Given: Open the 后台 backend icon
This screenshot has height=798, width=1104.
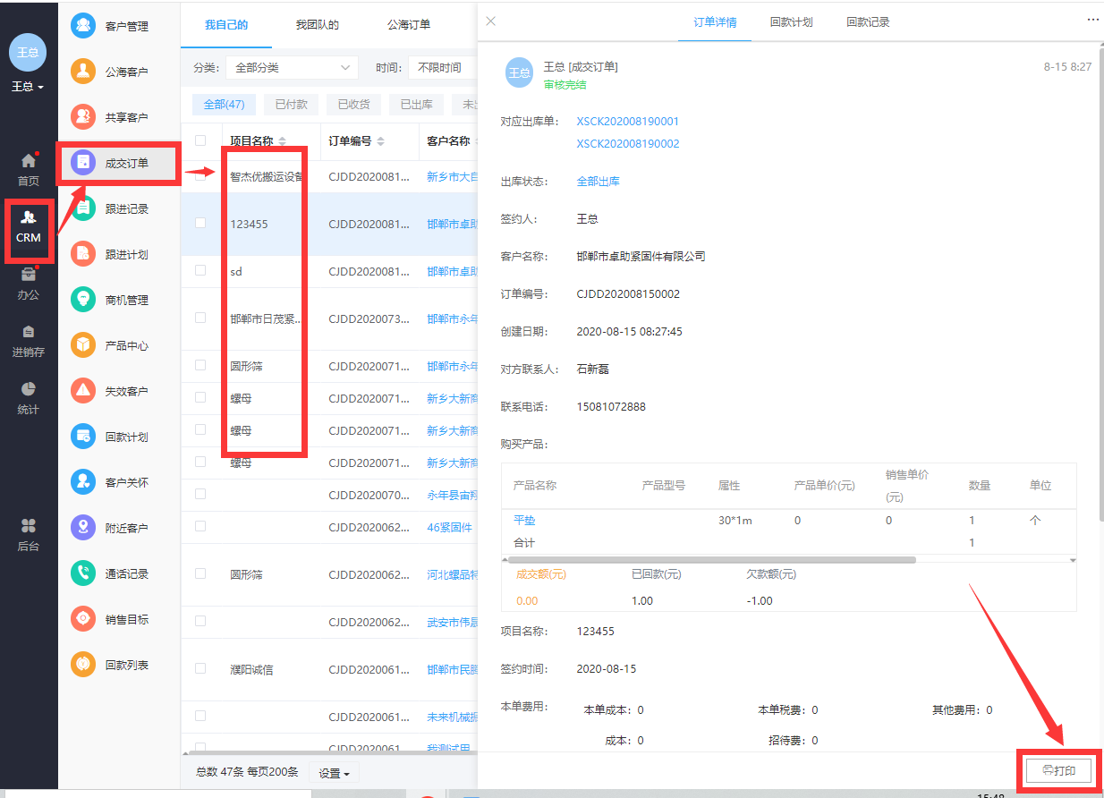Looking at the screenshot, I should pos(29,526).
